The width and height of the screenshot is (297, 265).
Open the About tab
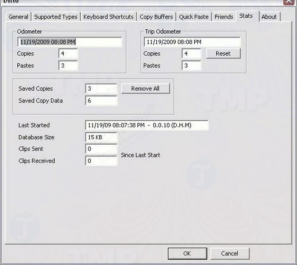point(269,17)
